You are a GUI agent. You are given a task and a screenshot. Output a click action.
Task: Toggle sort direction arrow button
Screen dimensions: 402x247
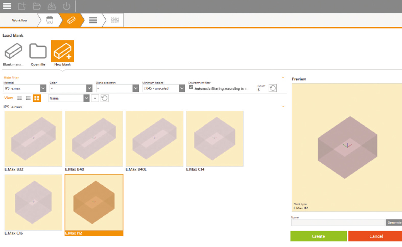(x=95, y=98)
